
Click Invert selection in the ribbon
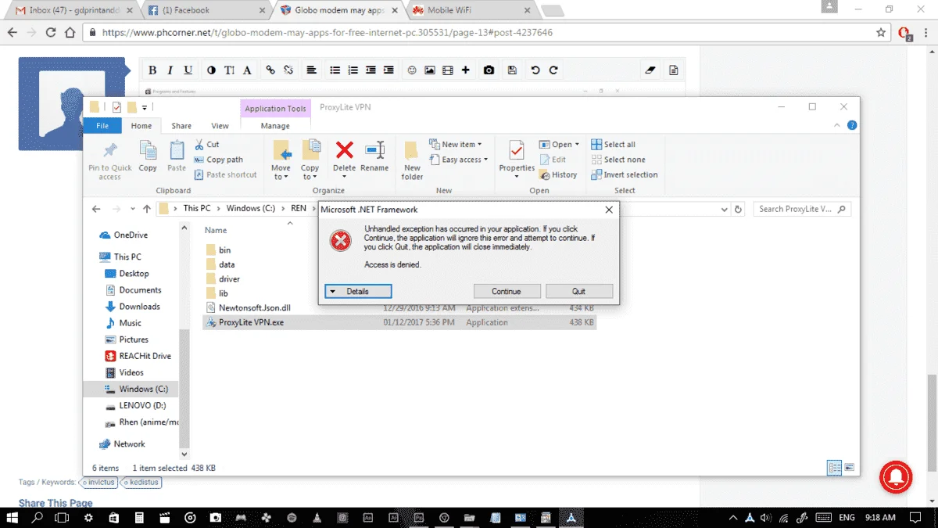[625, 174]
